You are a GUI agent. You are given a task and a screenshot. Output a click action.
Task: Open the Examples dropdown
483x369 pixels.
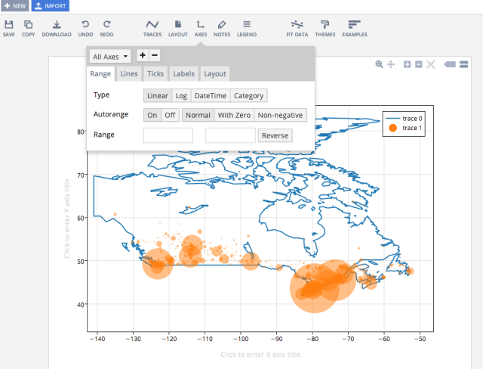point(355,28)
